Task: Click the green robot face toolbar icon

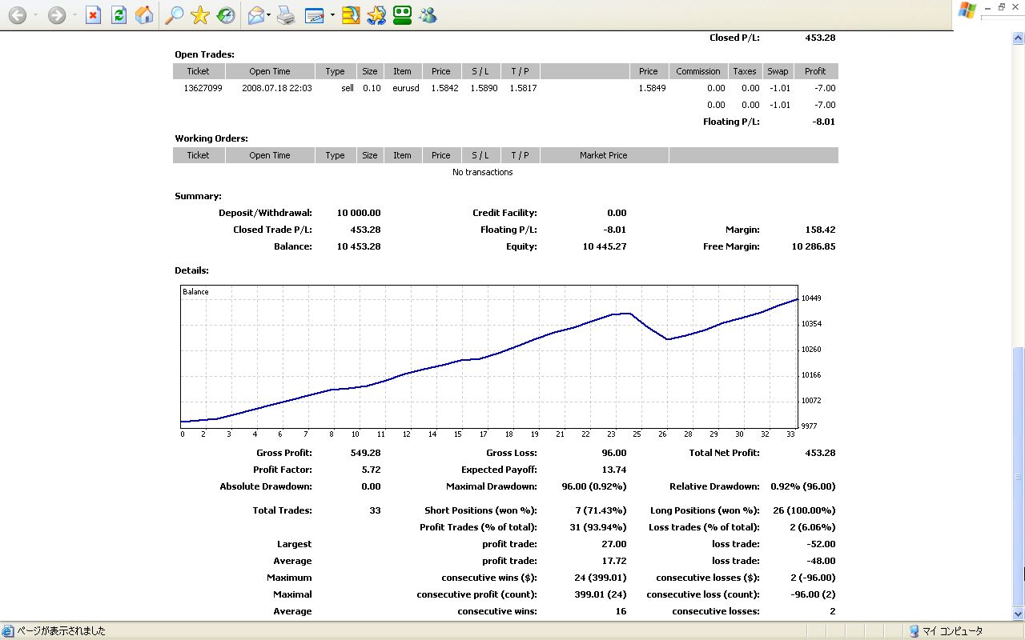Action: coord(402,15)
